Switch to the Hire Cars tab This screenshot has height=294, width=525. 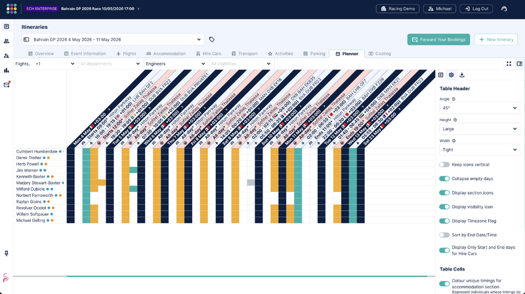click(x=209, y=54)
